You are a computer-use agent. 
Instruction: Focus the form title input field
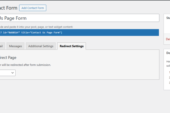tap(79, 18)
